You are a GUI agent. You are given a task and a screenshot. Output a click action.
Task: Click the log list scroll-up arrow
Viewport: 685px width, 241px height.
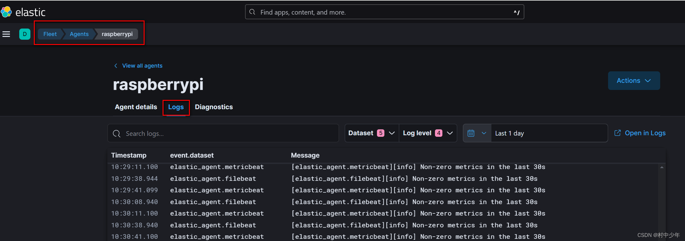pyautogui.click(x=662, y=167)
